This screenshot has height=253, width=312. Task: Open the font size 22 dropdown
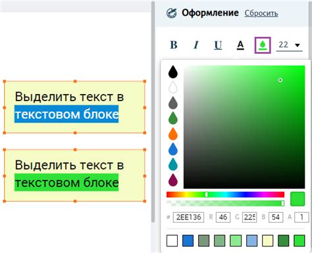point(289,45)
